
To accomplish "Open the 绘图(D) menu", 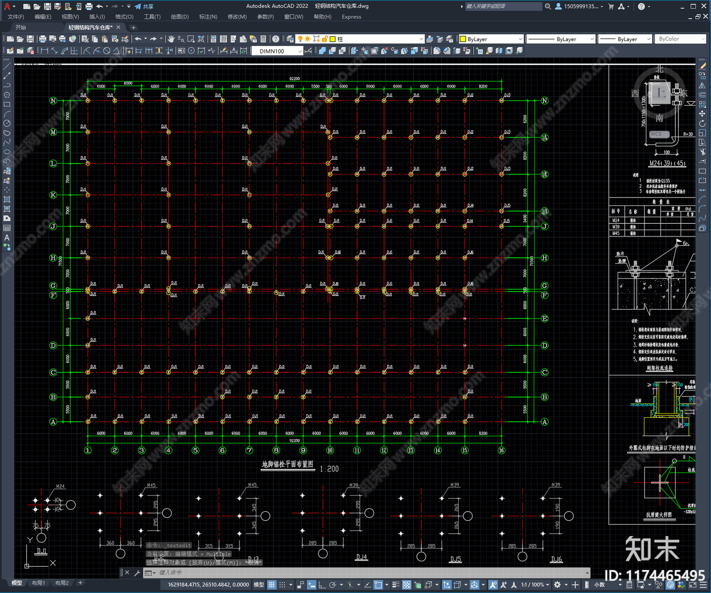I will (180, 17).
